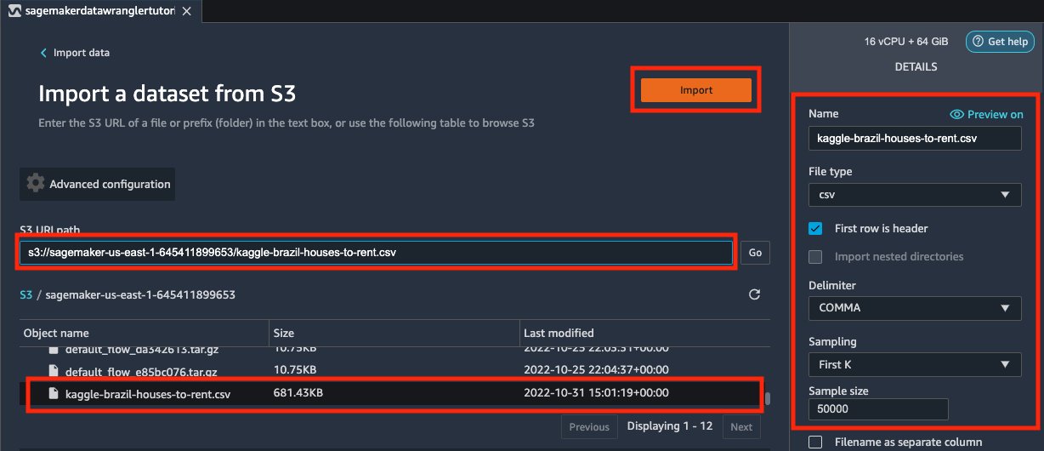Click the default_flow_e85bc076.tar.gz file icon

click(53, 371)
